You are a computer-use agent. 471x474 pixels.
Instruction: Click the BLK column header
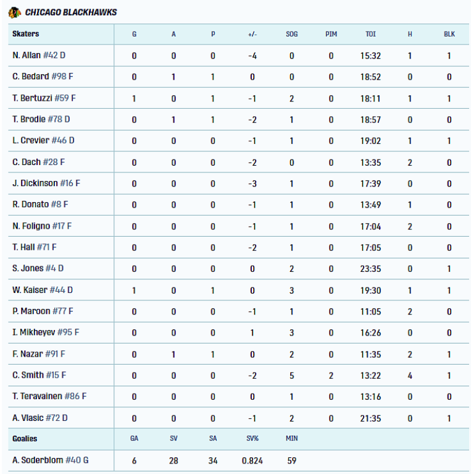point(449,34)
